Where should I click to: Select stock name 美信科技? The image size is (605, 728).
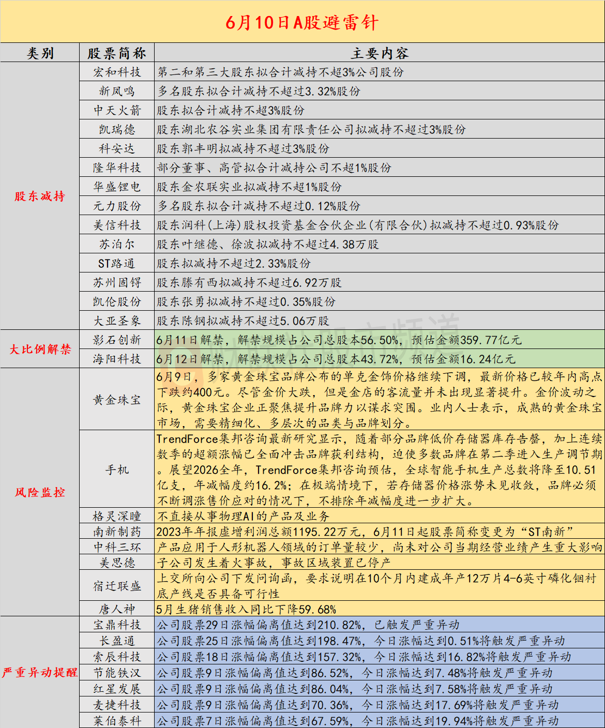tap(117, 225)
